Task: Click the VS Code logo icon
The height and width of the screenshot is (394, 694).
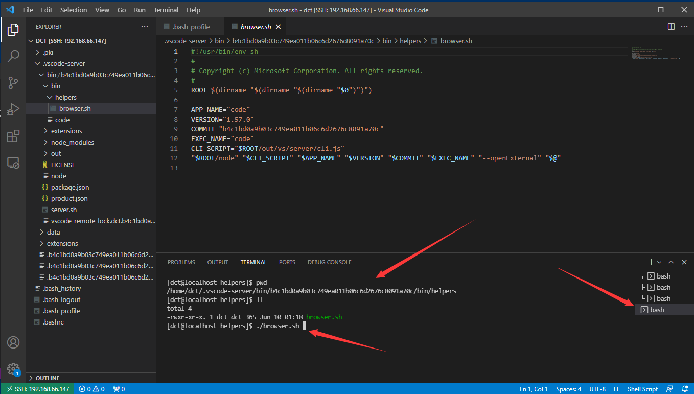Action: click(10, 10)
